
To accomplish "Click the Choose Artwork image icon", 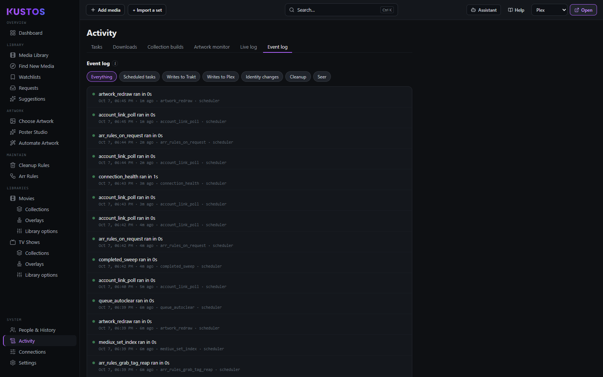I will 13,121.
